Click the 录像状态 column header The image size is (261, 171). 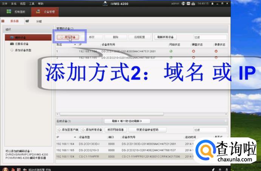click(x=220, y=45)
